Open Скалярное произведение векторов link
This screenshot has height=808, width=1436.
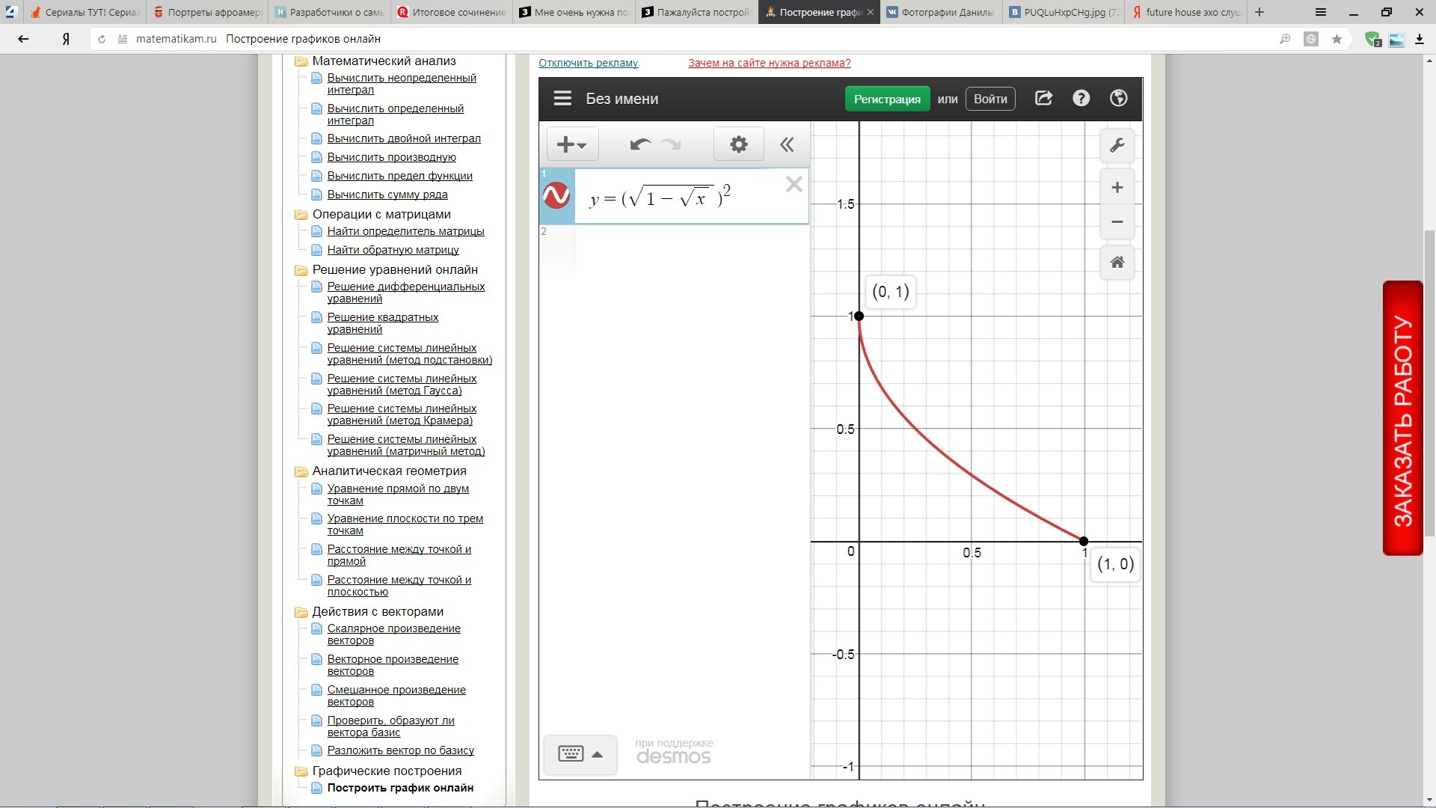[393, 634]
